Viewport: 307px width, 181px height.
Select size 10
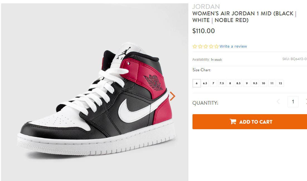(x=264, y=83)
